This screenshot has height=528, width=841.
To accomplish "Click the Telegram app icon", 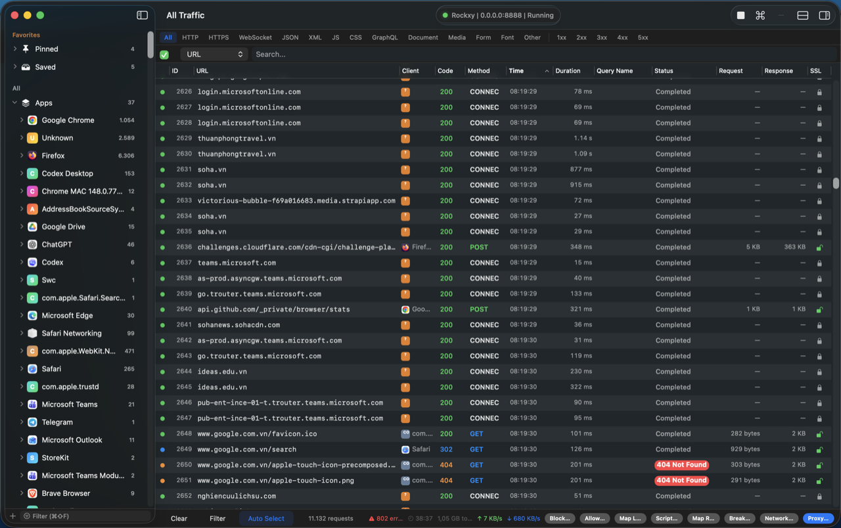I will point(32,422).
